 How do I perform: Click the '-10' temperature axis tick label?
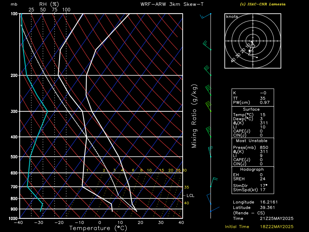pyautogui.click(x=80, y=223)
